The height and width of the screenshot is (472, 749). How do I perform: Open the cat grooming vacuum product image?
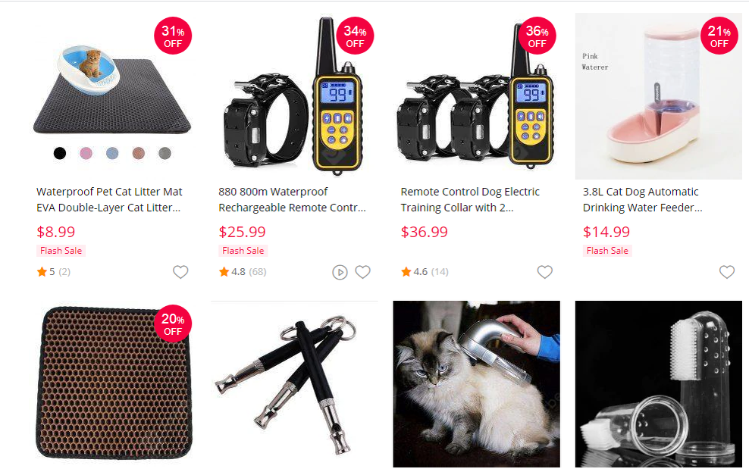click(476, 384)
